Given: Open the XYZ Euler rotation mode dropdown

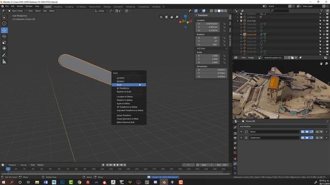Looking at the screenshot, I should click(211, 48).
